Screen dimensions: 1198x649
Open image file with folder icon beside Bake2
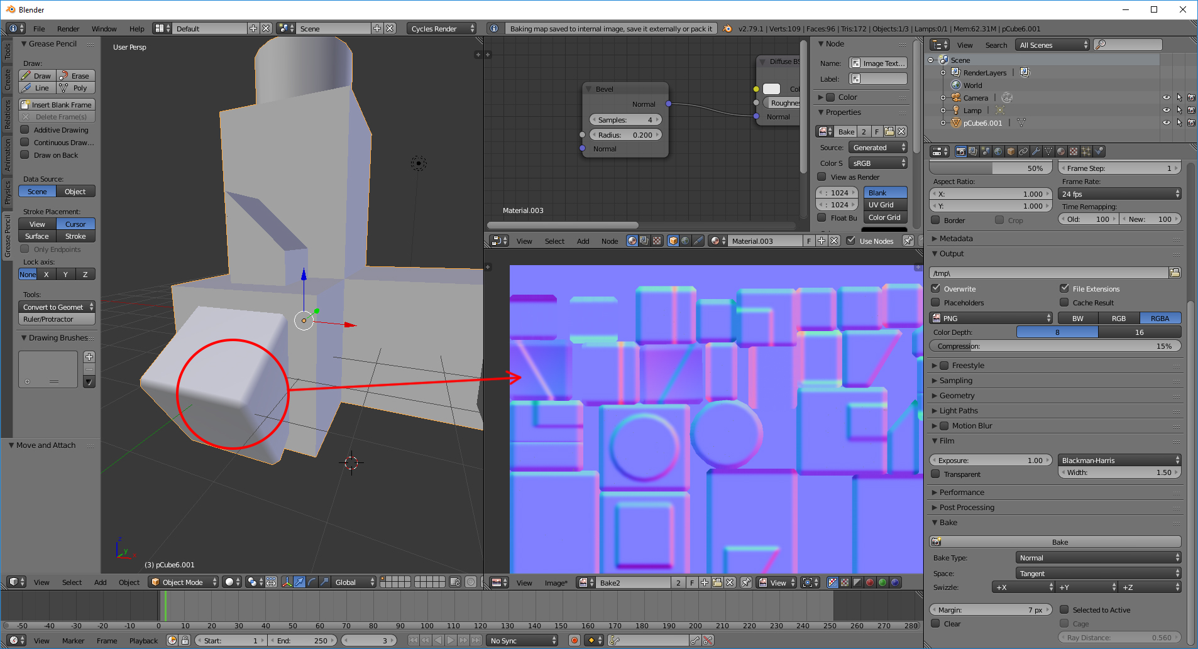click(x=717, y=582)
